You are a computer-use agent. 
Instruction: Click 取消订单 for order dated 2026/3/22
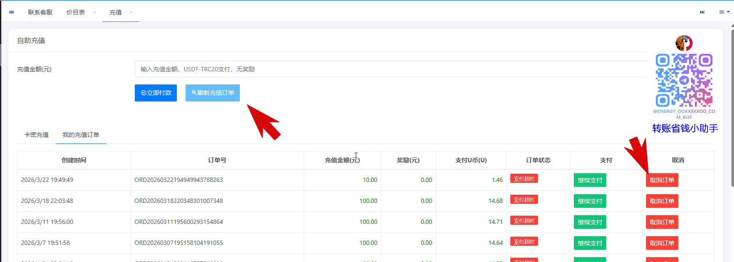(662, 180)
